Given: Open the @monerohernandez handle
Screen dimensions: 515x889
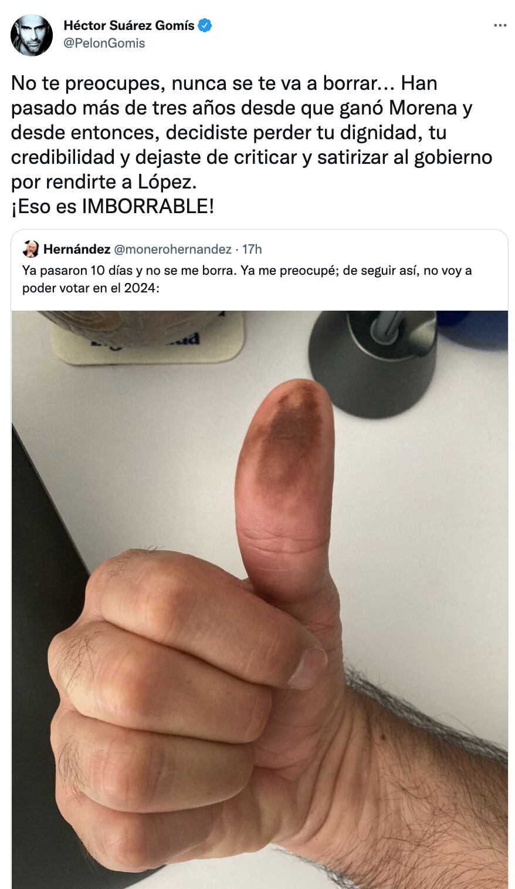Looking at the screenshot, I should click(x=172, y=249).
